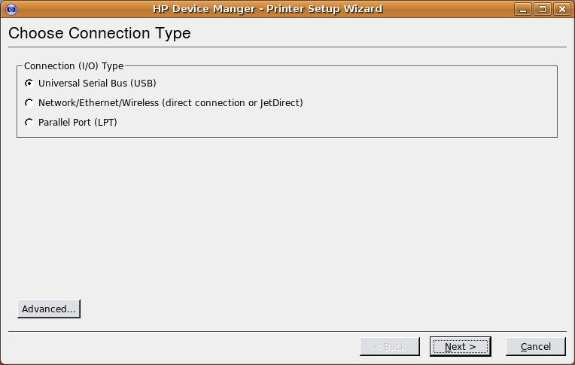Open the Advanced... options
Screen dimensions: 575x365
[49, 309]
